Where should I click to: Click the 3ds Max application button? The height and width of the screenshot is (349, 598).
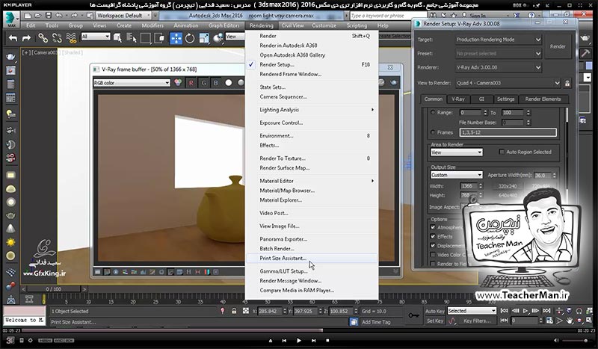11,19
